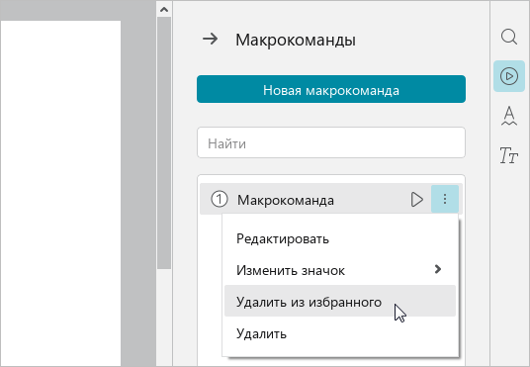This screenshot has height=367, width=530.
Task: Select the Макрокоманда list row text
Action: tap(286, 200)
